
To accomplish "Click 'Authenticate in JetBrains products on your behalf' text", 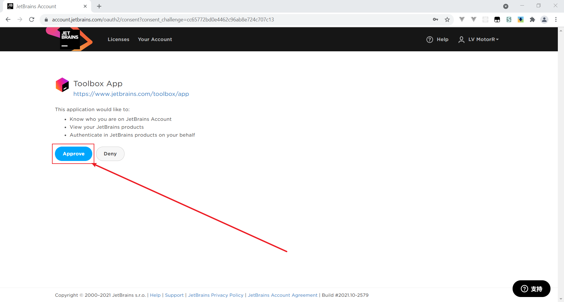I will (132, 135).
